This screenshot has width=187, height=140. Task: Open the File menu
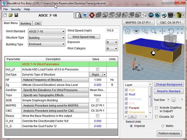tap(6, 9)
